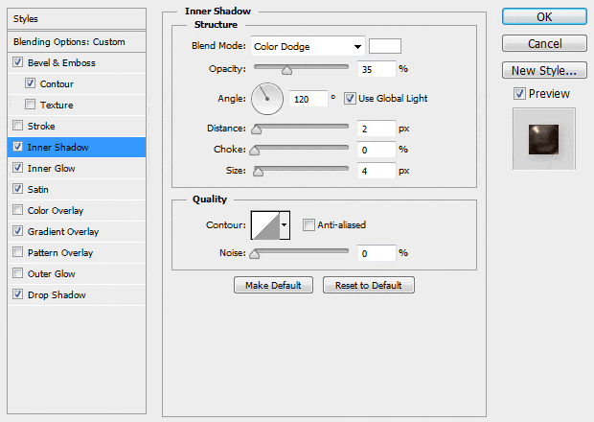
Task: Open the Blend Mode dropdown
Action: pyautogui.click(x=308, y=46)
